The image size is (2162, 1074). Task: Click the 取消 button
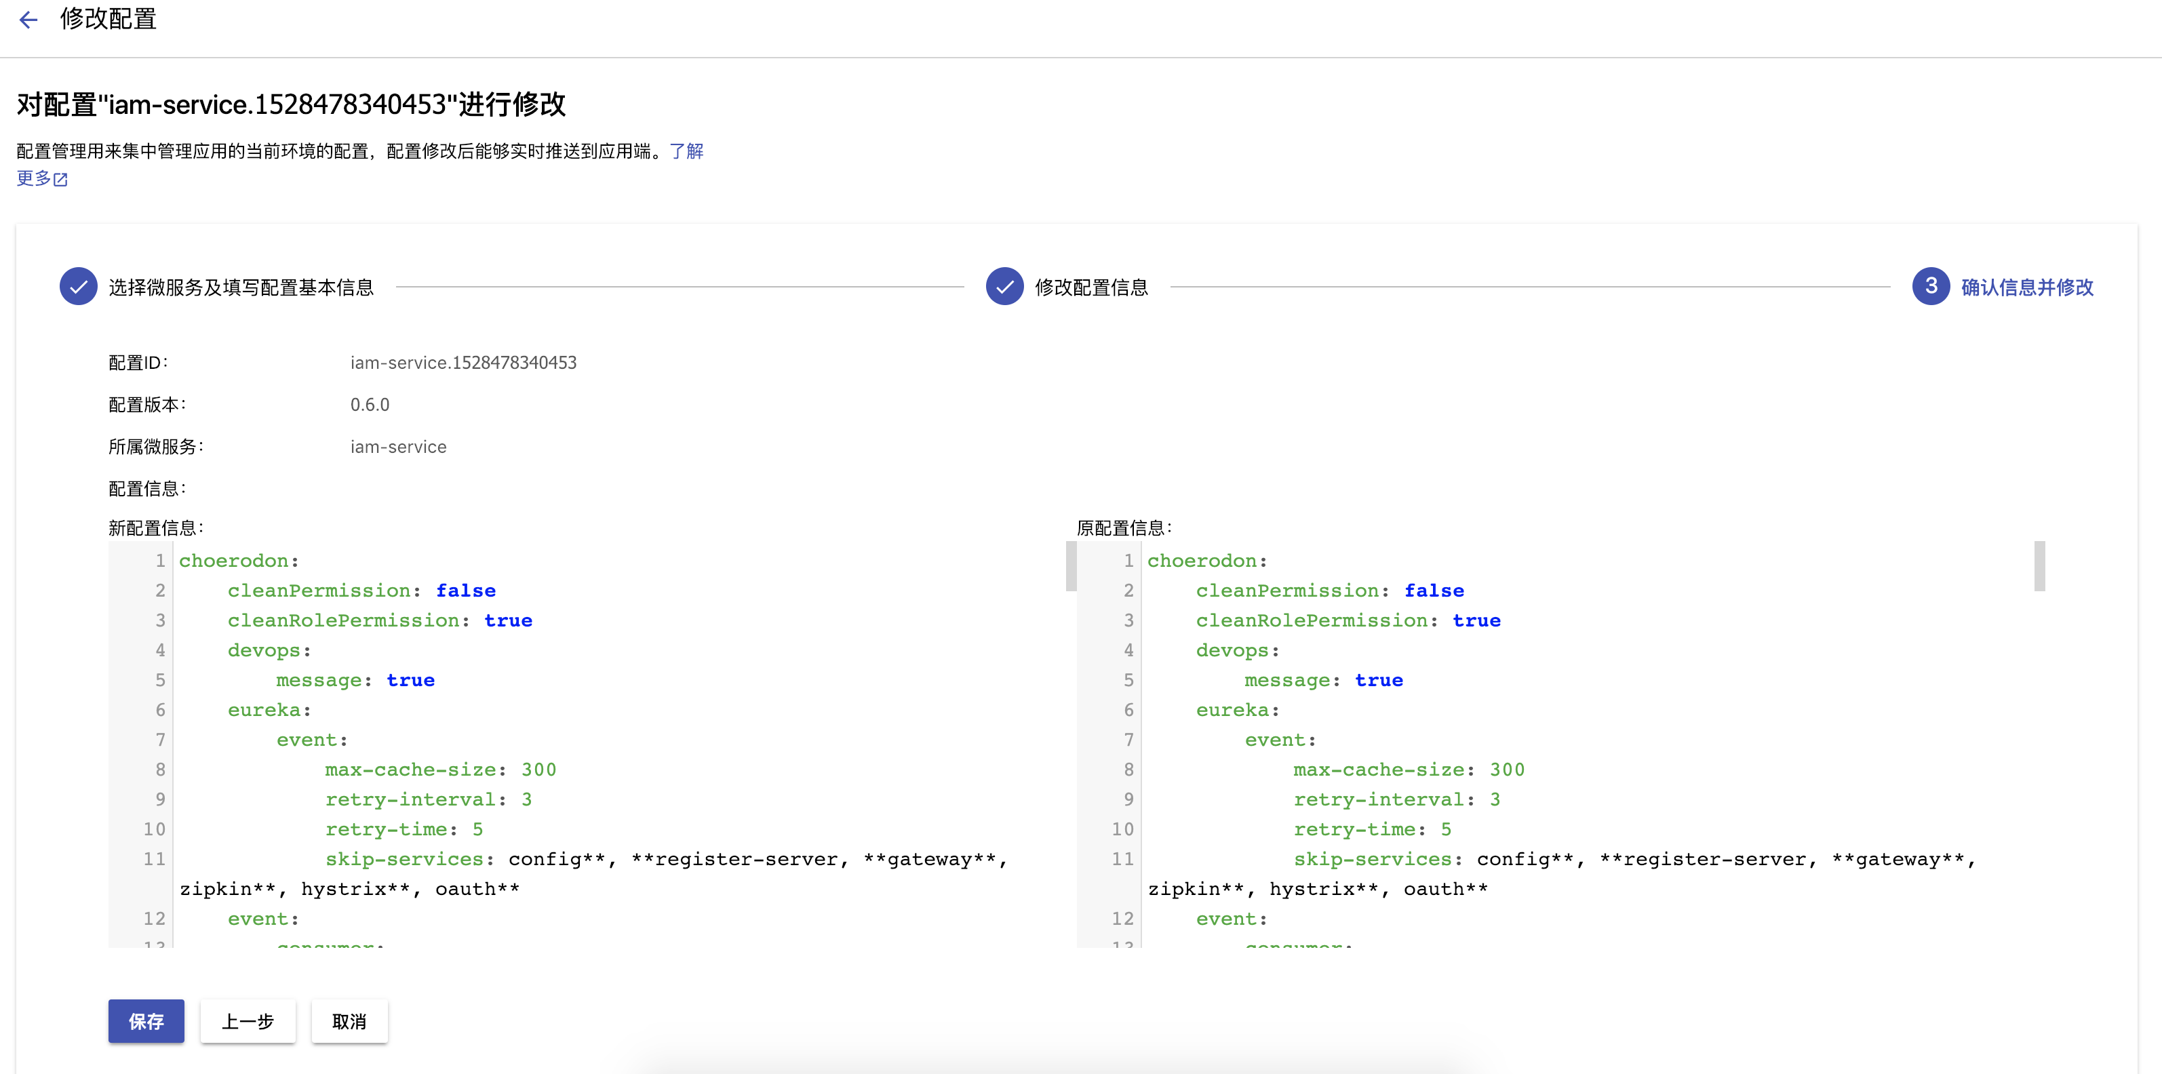click(x=349, y=1021)
